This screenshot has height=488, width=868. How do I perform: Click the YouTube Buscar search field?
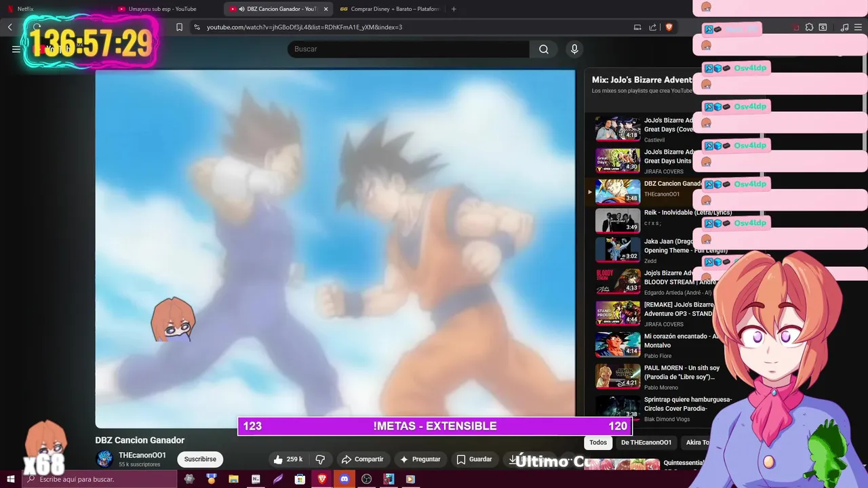[408, 49]
